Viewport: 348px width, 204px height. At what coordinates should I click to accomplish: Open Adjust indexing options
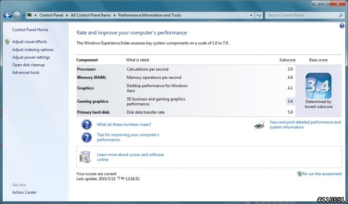(33, 50)
